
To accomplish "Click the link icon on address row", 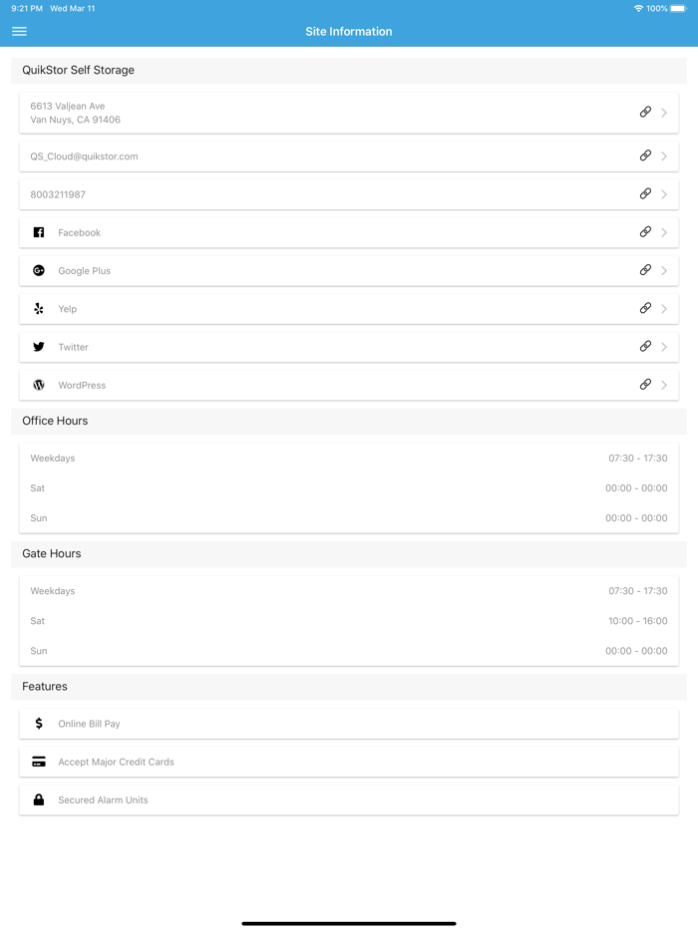I will pyautogui.click(x=645, y=113).
